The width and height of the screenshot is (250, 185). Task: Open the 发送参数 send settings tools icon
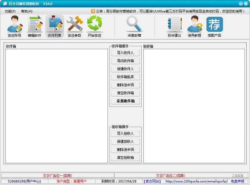pos(75,26)
